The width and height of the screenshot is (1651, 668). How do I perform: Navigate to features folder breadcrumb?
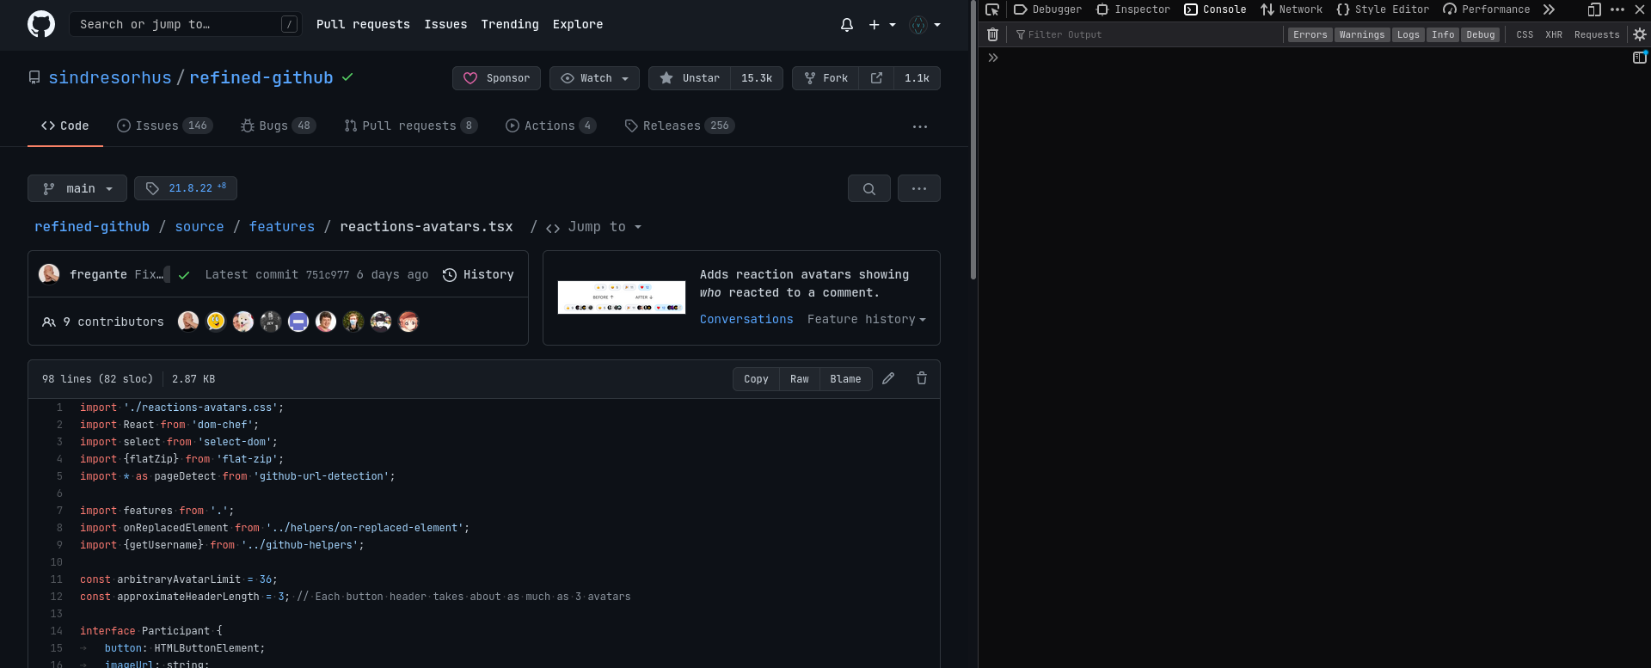282,227
